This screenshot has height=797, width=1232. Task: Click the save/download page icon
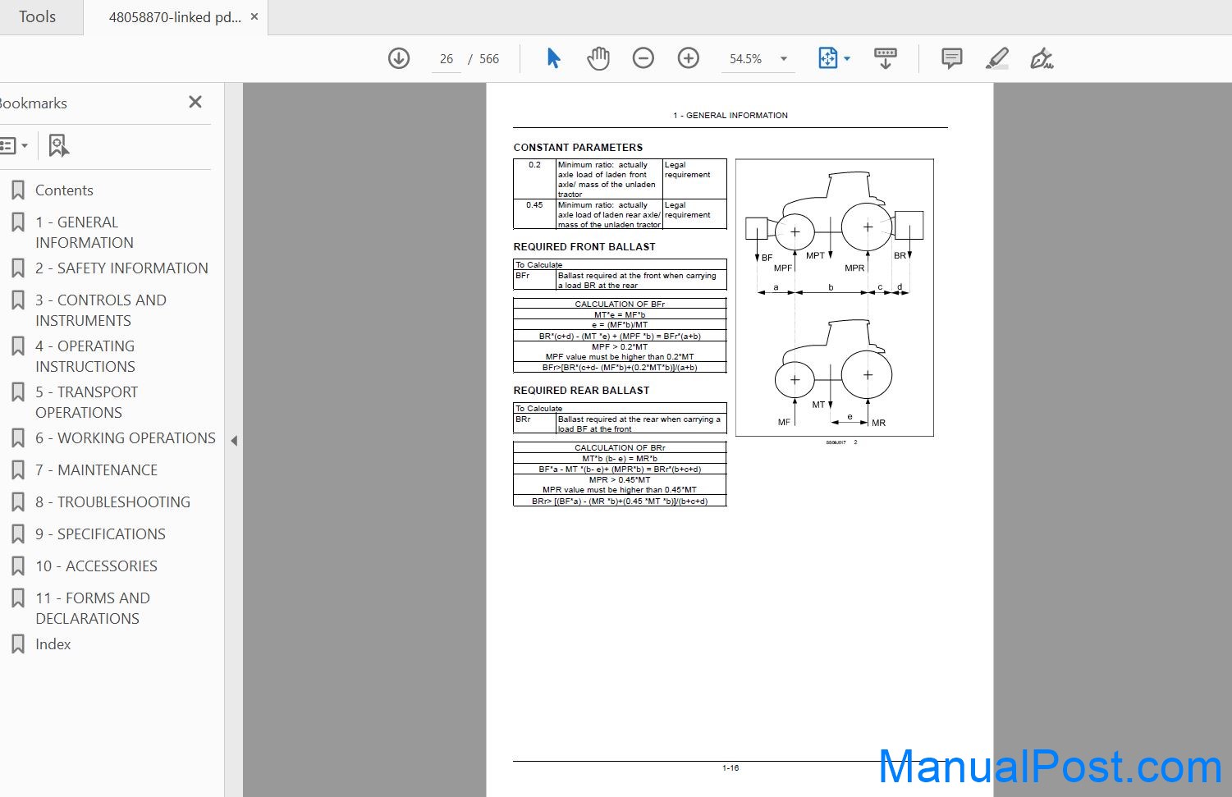pos(399,58)
